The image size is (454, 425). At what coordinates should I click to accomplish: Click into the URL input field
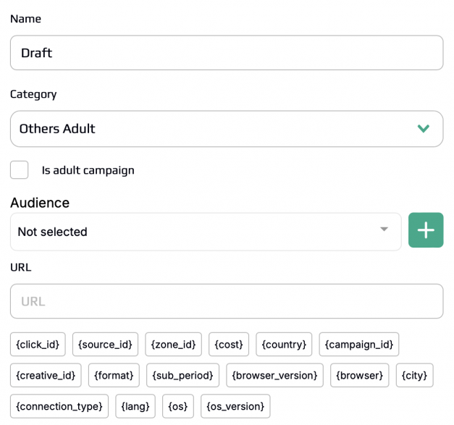[227, 301]
